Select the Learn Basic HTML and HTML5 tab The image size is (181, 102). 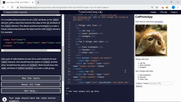(x=18, y=2)
